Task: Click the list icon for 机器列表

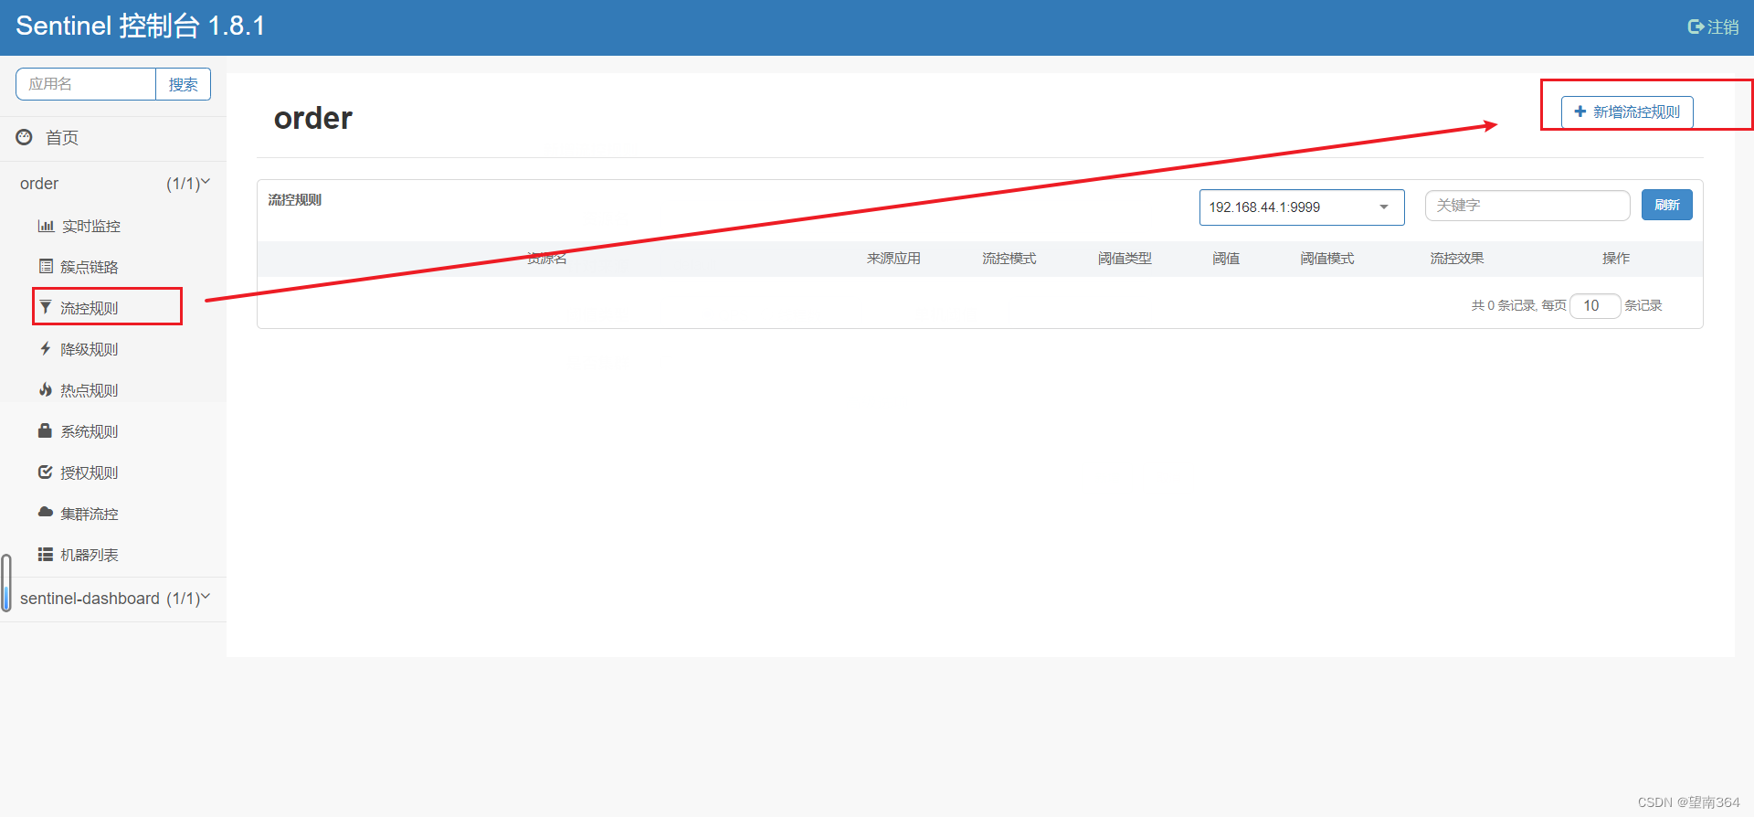Action: point(45,555)
